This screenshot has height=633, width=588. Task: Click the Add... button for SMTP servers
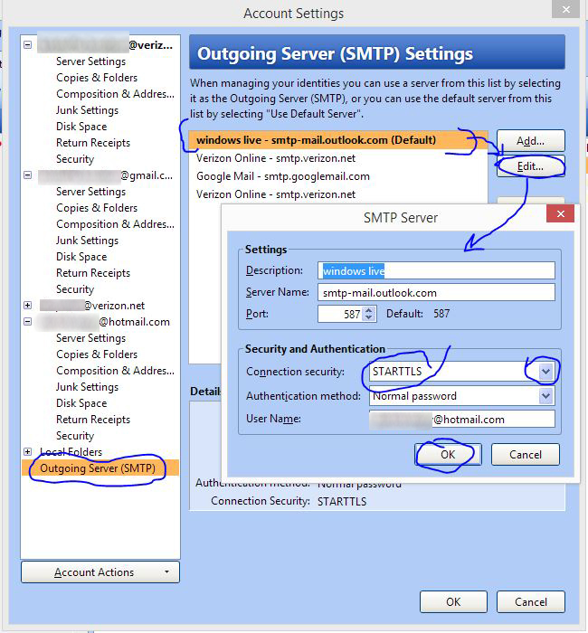(530, 141)
